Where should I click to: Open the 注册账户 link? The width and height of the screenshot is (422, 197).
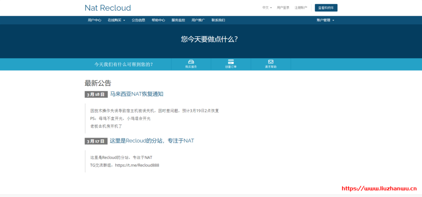pos(301,7)
